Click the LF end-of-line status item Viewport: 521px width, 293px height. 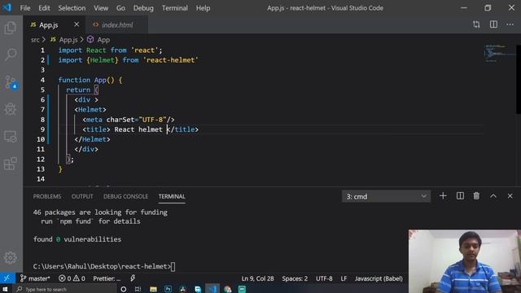click(344, 278)
